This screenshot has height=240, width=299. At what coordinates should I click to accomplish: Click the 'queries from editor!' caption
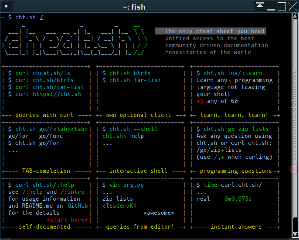pos(140,227)
